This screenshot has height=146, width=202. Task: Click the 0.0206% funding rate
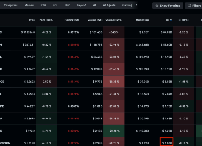[73, 131]
